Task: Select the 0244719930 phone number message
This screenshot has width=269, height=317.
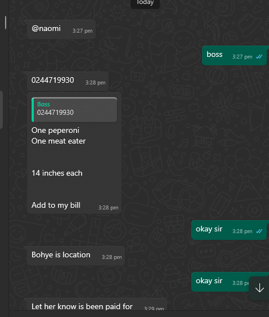Action: tap(68, 81)
